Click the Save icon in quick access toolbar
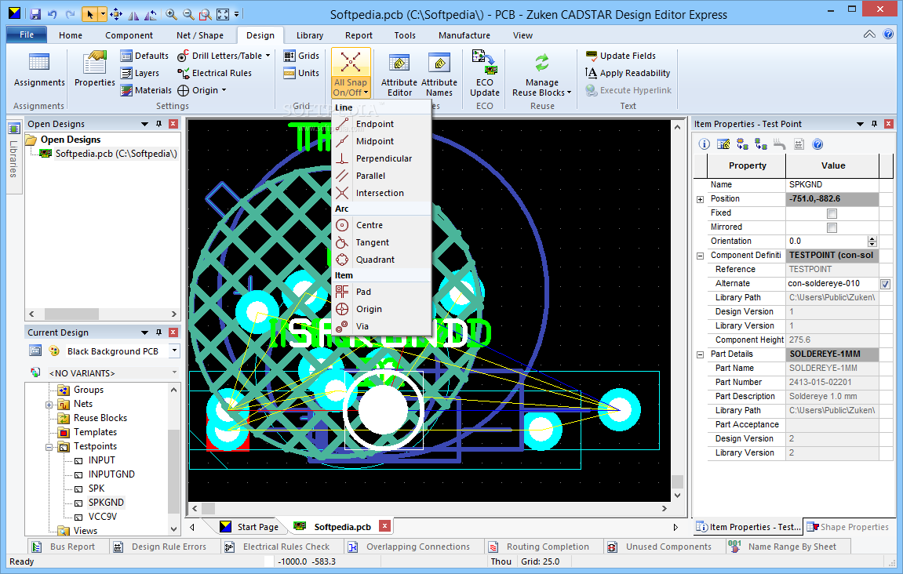The height and width of the screenshot is (574, 903). tap(35, 14)
